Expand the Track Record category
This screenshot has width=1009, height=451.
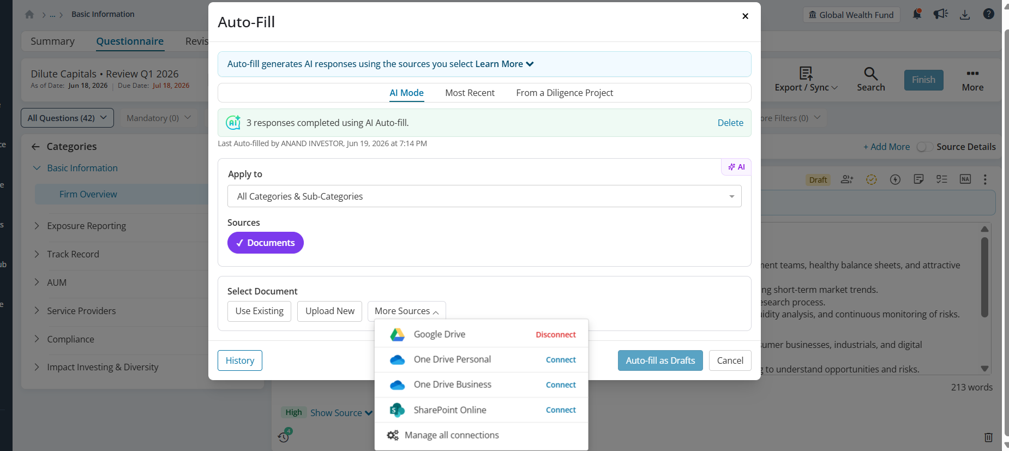click(x=37, y=254)
